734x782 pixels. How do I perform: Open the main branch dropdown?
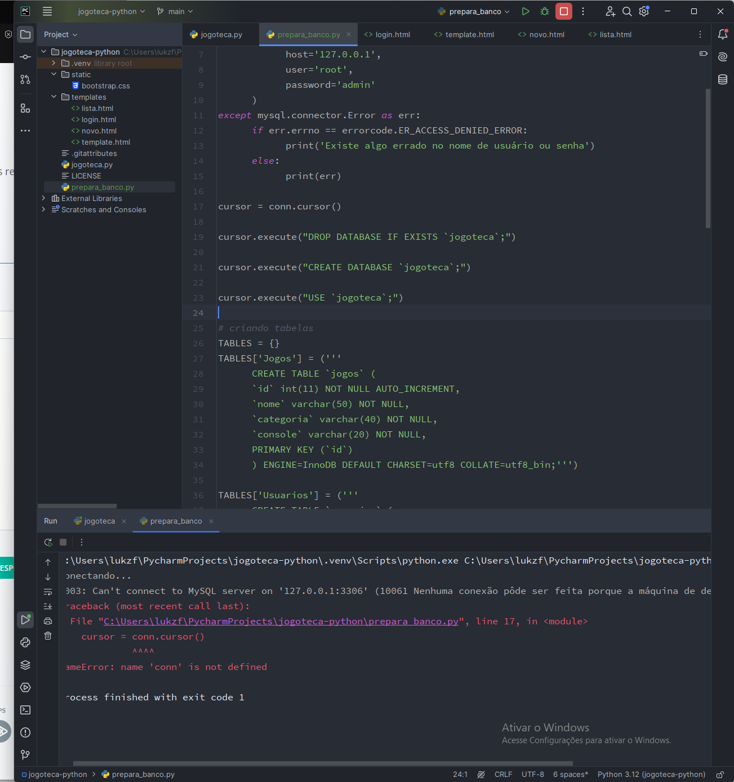(175, 11)
